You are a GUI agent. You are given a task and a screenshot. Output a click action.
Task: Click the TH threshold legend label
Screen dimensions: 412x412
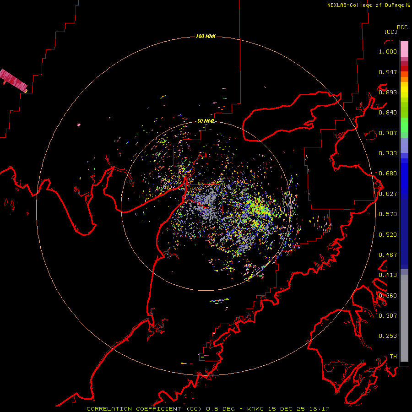pyautogui.click(x=393, y=357)
